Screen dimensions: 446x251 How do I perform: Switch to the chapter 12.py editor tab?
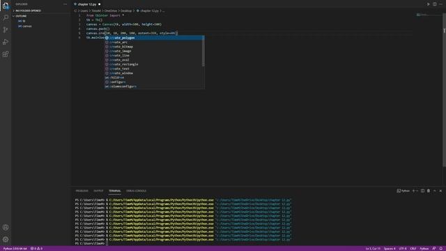point(86,4)
